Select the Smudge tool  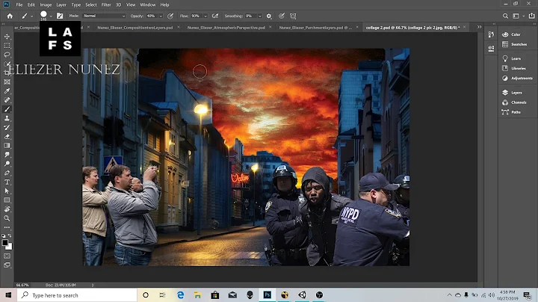point(7,155)
